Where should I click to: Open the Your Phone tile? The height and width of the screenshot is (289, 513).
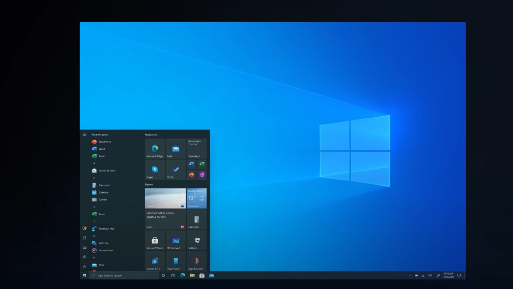(x=176, y=261)
